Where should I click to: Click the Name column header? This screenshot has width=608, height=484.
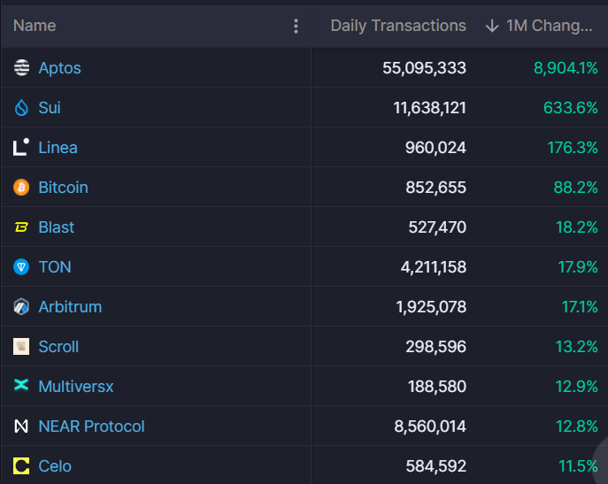pos(35,26)
